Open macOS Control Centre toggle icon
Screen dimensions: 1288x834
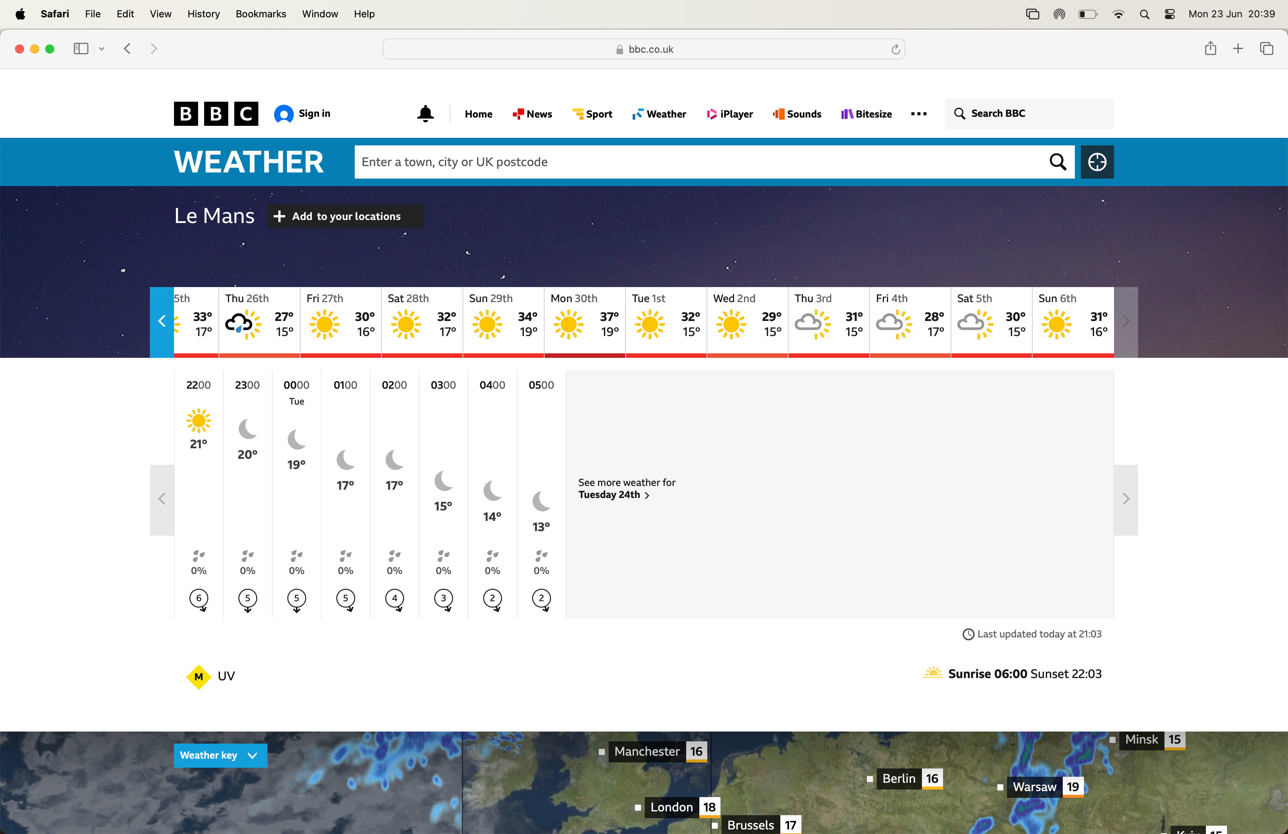click(x=1169, y=14)
